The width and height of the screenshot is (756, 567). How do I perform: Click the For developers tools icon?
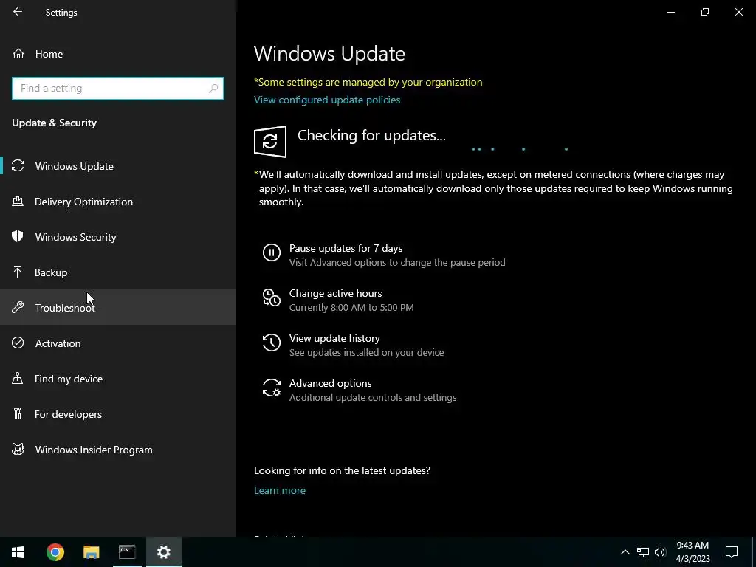(x=18, y=413)
